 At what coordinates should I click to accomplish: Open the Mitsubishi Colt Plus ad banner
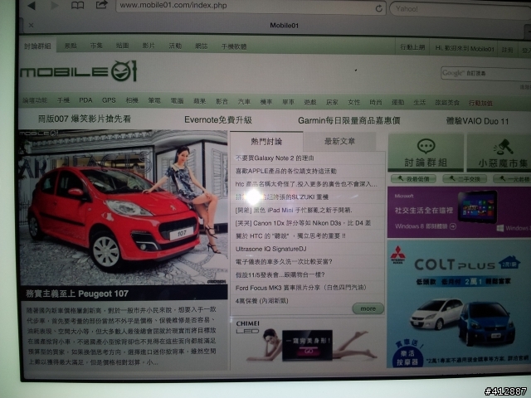coord(459,304)
